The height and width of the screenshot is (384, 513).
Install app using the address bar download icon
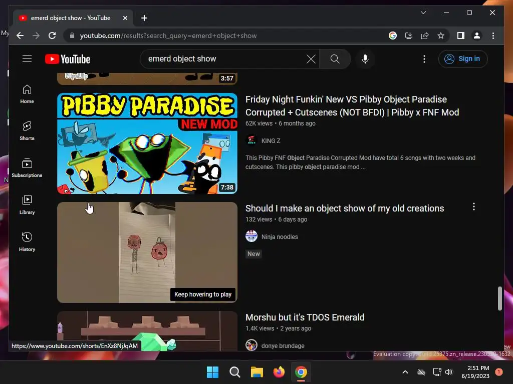tap(409, 35)
